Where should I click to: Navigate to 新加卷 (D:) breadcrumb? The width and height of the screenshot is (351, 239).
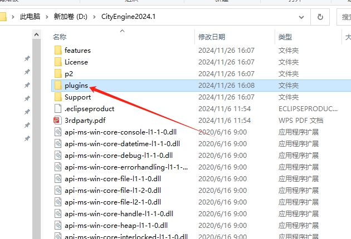[x=71, y=17]
